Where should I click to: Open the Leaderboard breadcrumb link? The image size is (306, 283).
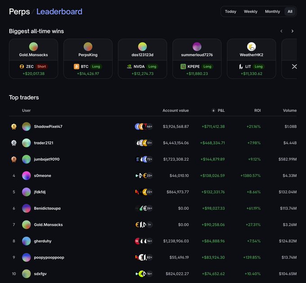click(x=59, y=12)
